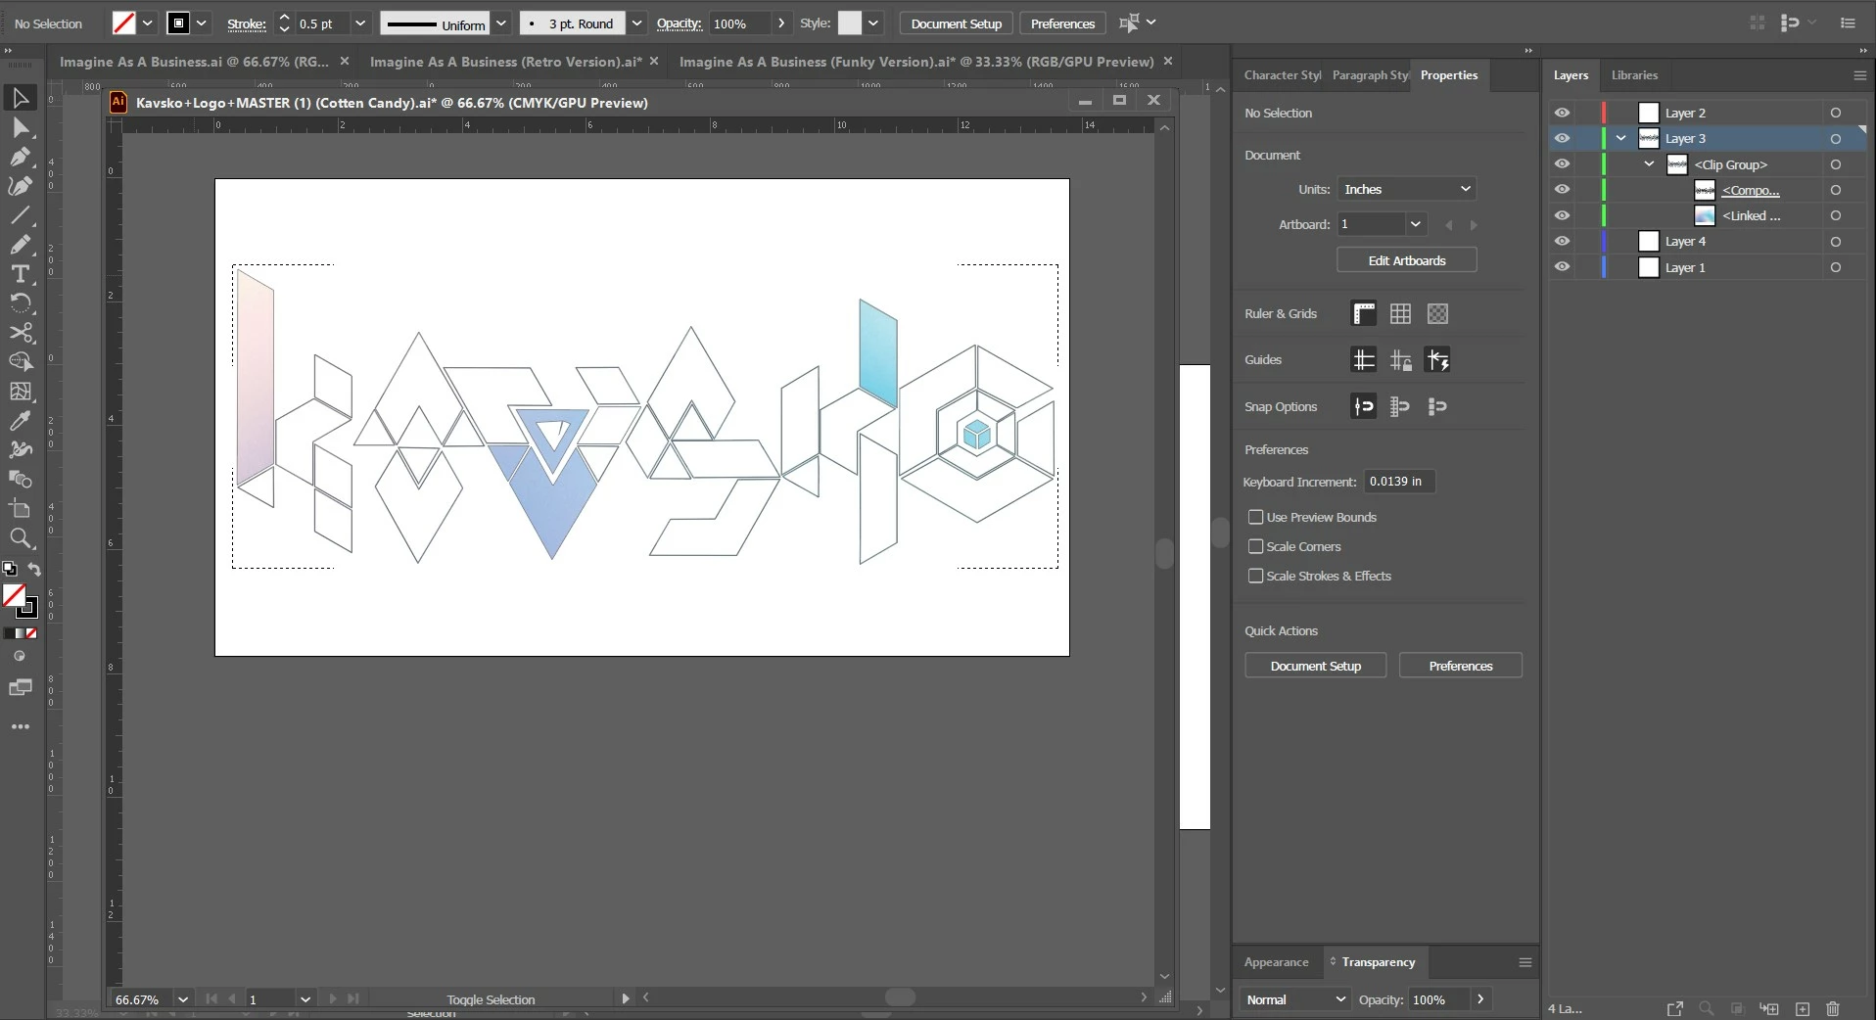
Task: Select the Selection tool
Action: (x=21, y=98)
